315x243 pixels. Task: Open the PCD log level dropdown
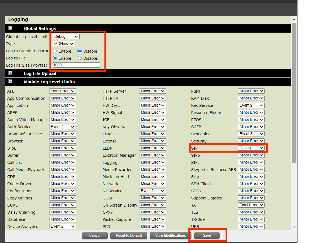153,226
